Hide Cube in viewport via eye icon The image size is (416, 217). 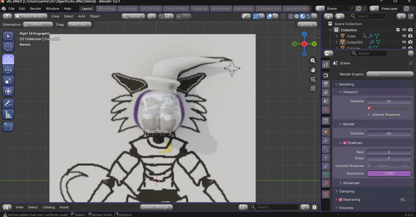point(404,36)
